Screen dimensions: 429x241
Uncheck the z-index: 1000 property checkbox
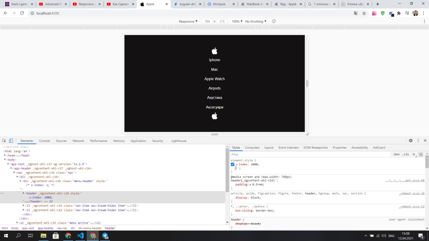[x=233, y=164]
